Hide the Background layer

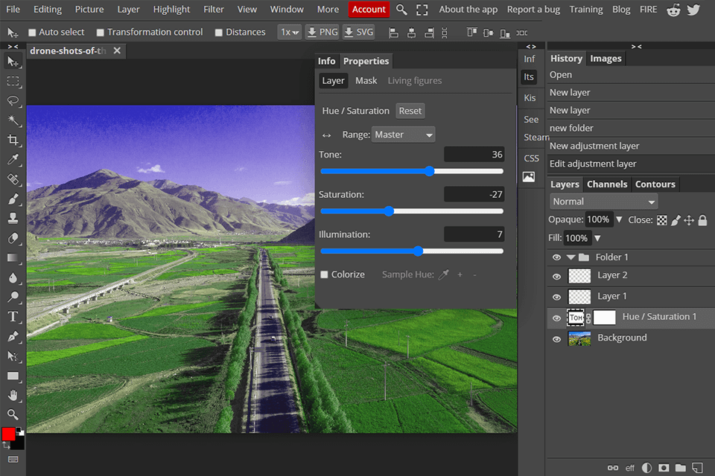[557, 339]
